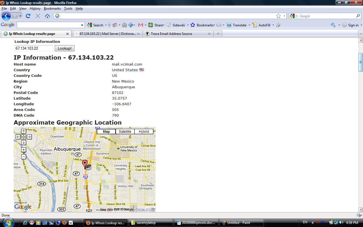Zoom out the map with the minus button

click(24, 157)
